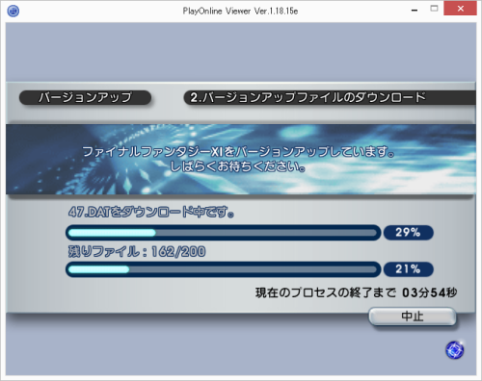The height and width of the screenshot is (381, 482).
Task: Click the ファイナルファンタジーXI update message
Action: coord(238,151)
